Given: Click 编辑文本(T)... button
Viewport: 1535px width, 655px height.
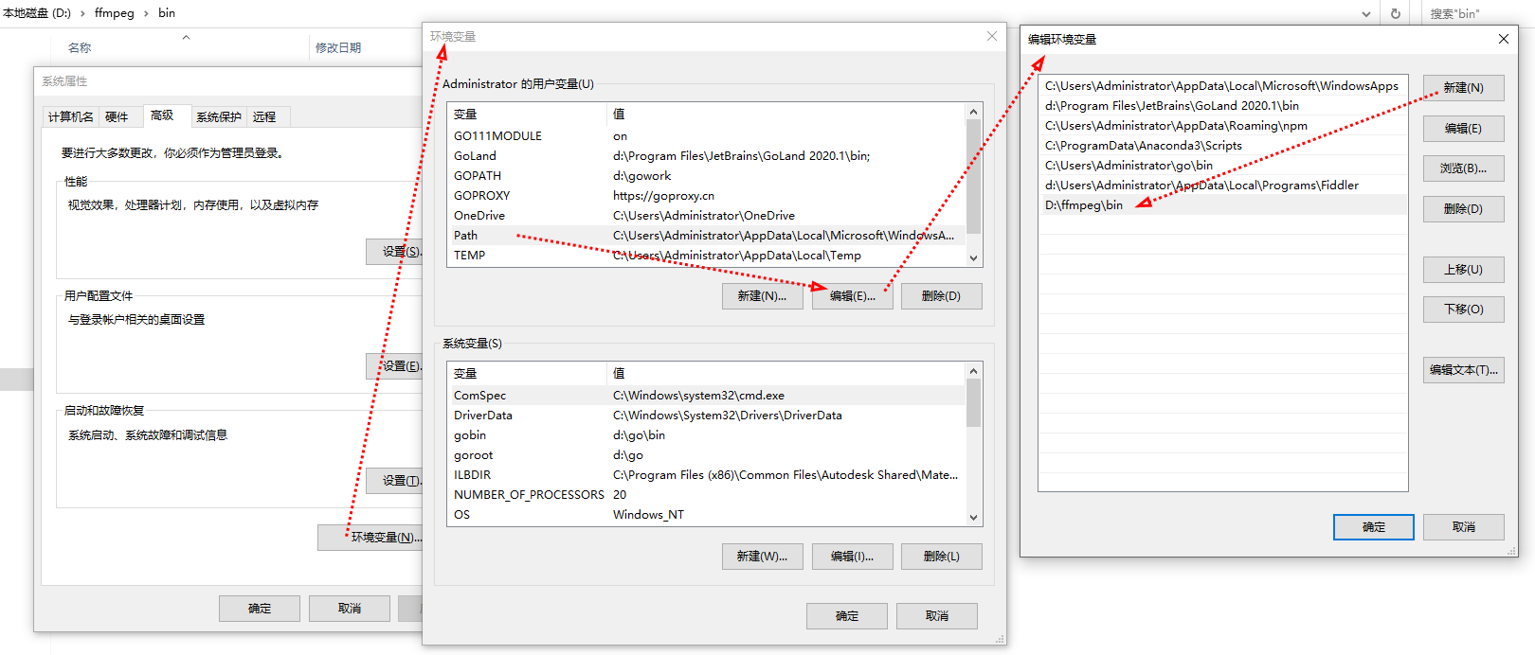Looking at the screenshot, I should (1463, 370).
